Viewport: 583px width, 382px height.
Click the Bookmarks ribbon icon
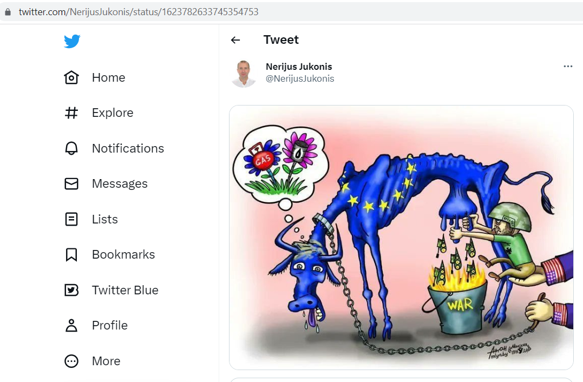pyautogui.click(x=71, y=254)
